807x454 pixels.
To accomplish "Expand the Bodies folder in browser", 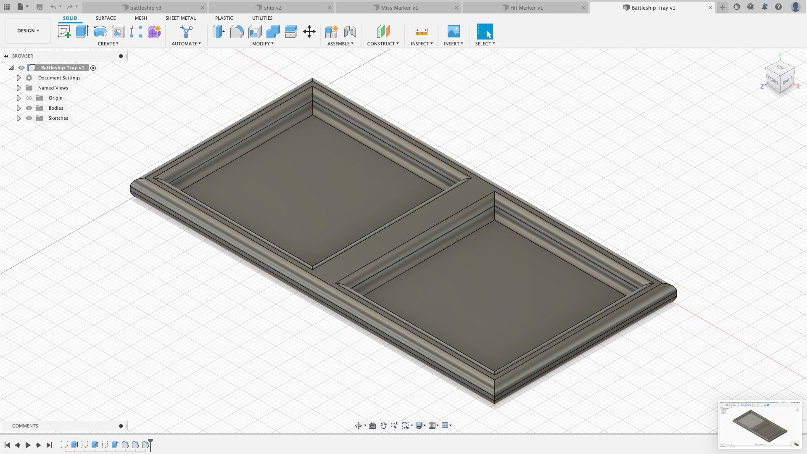I will click(x=18, y=108).
